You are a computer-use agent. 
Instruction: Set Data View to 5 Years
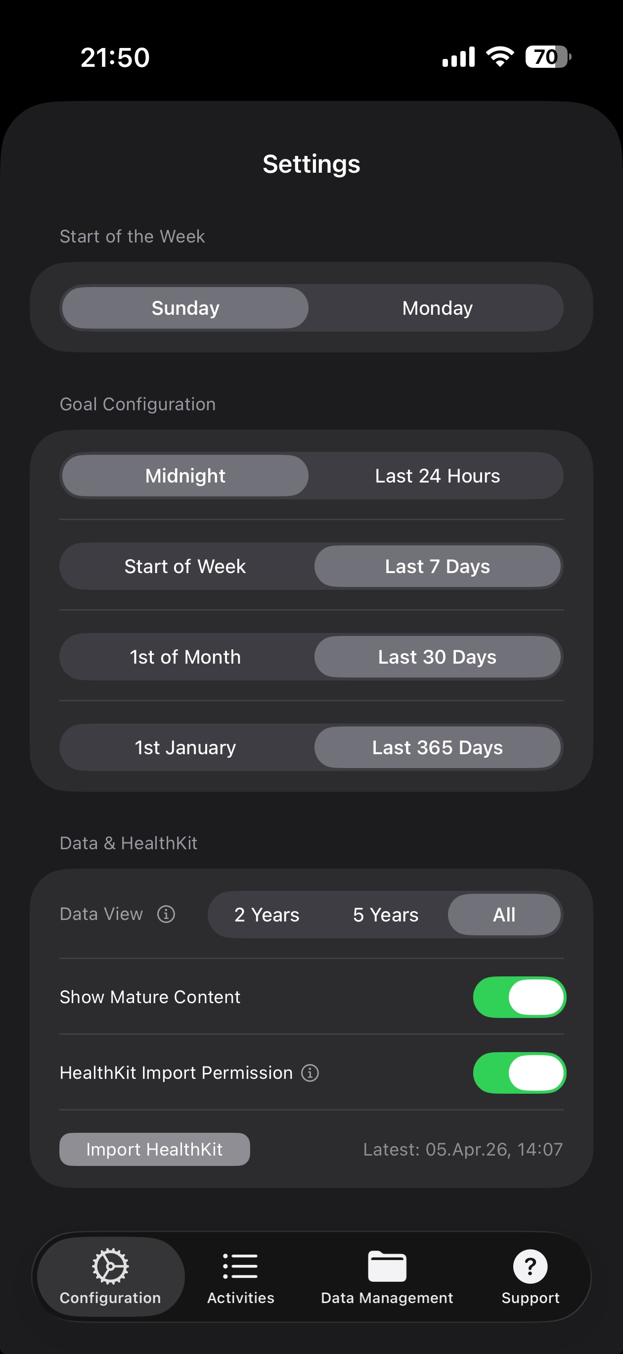pos(386,915)
